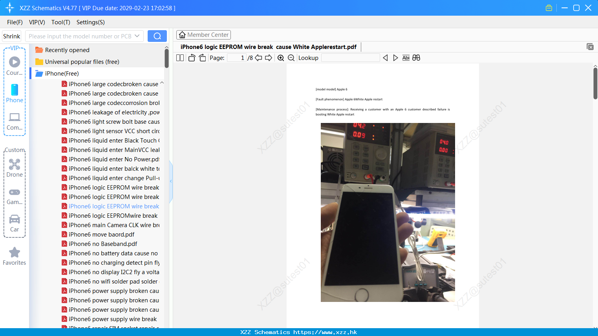Open iPhone6 power supply wire break file

pyautogui.click(x=109, y=319)
